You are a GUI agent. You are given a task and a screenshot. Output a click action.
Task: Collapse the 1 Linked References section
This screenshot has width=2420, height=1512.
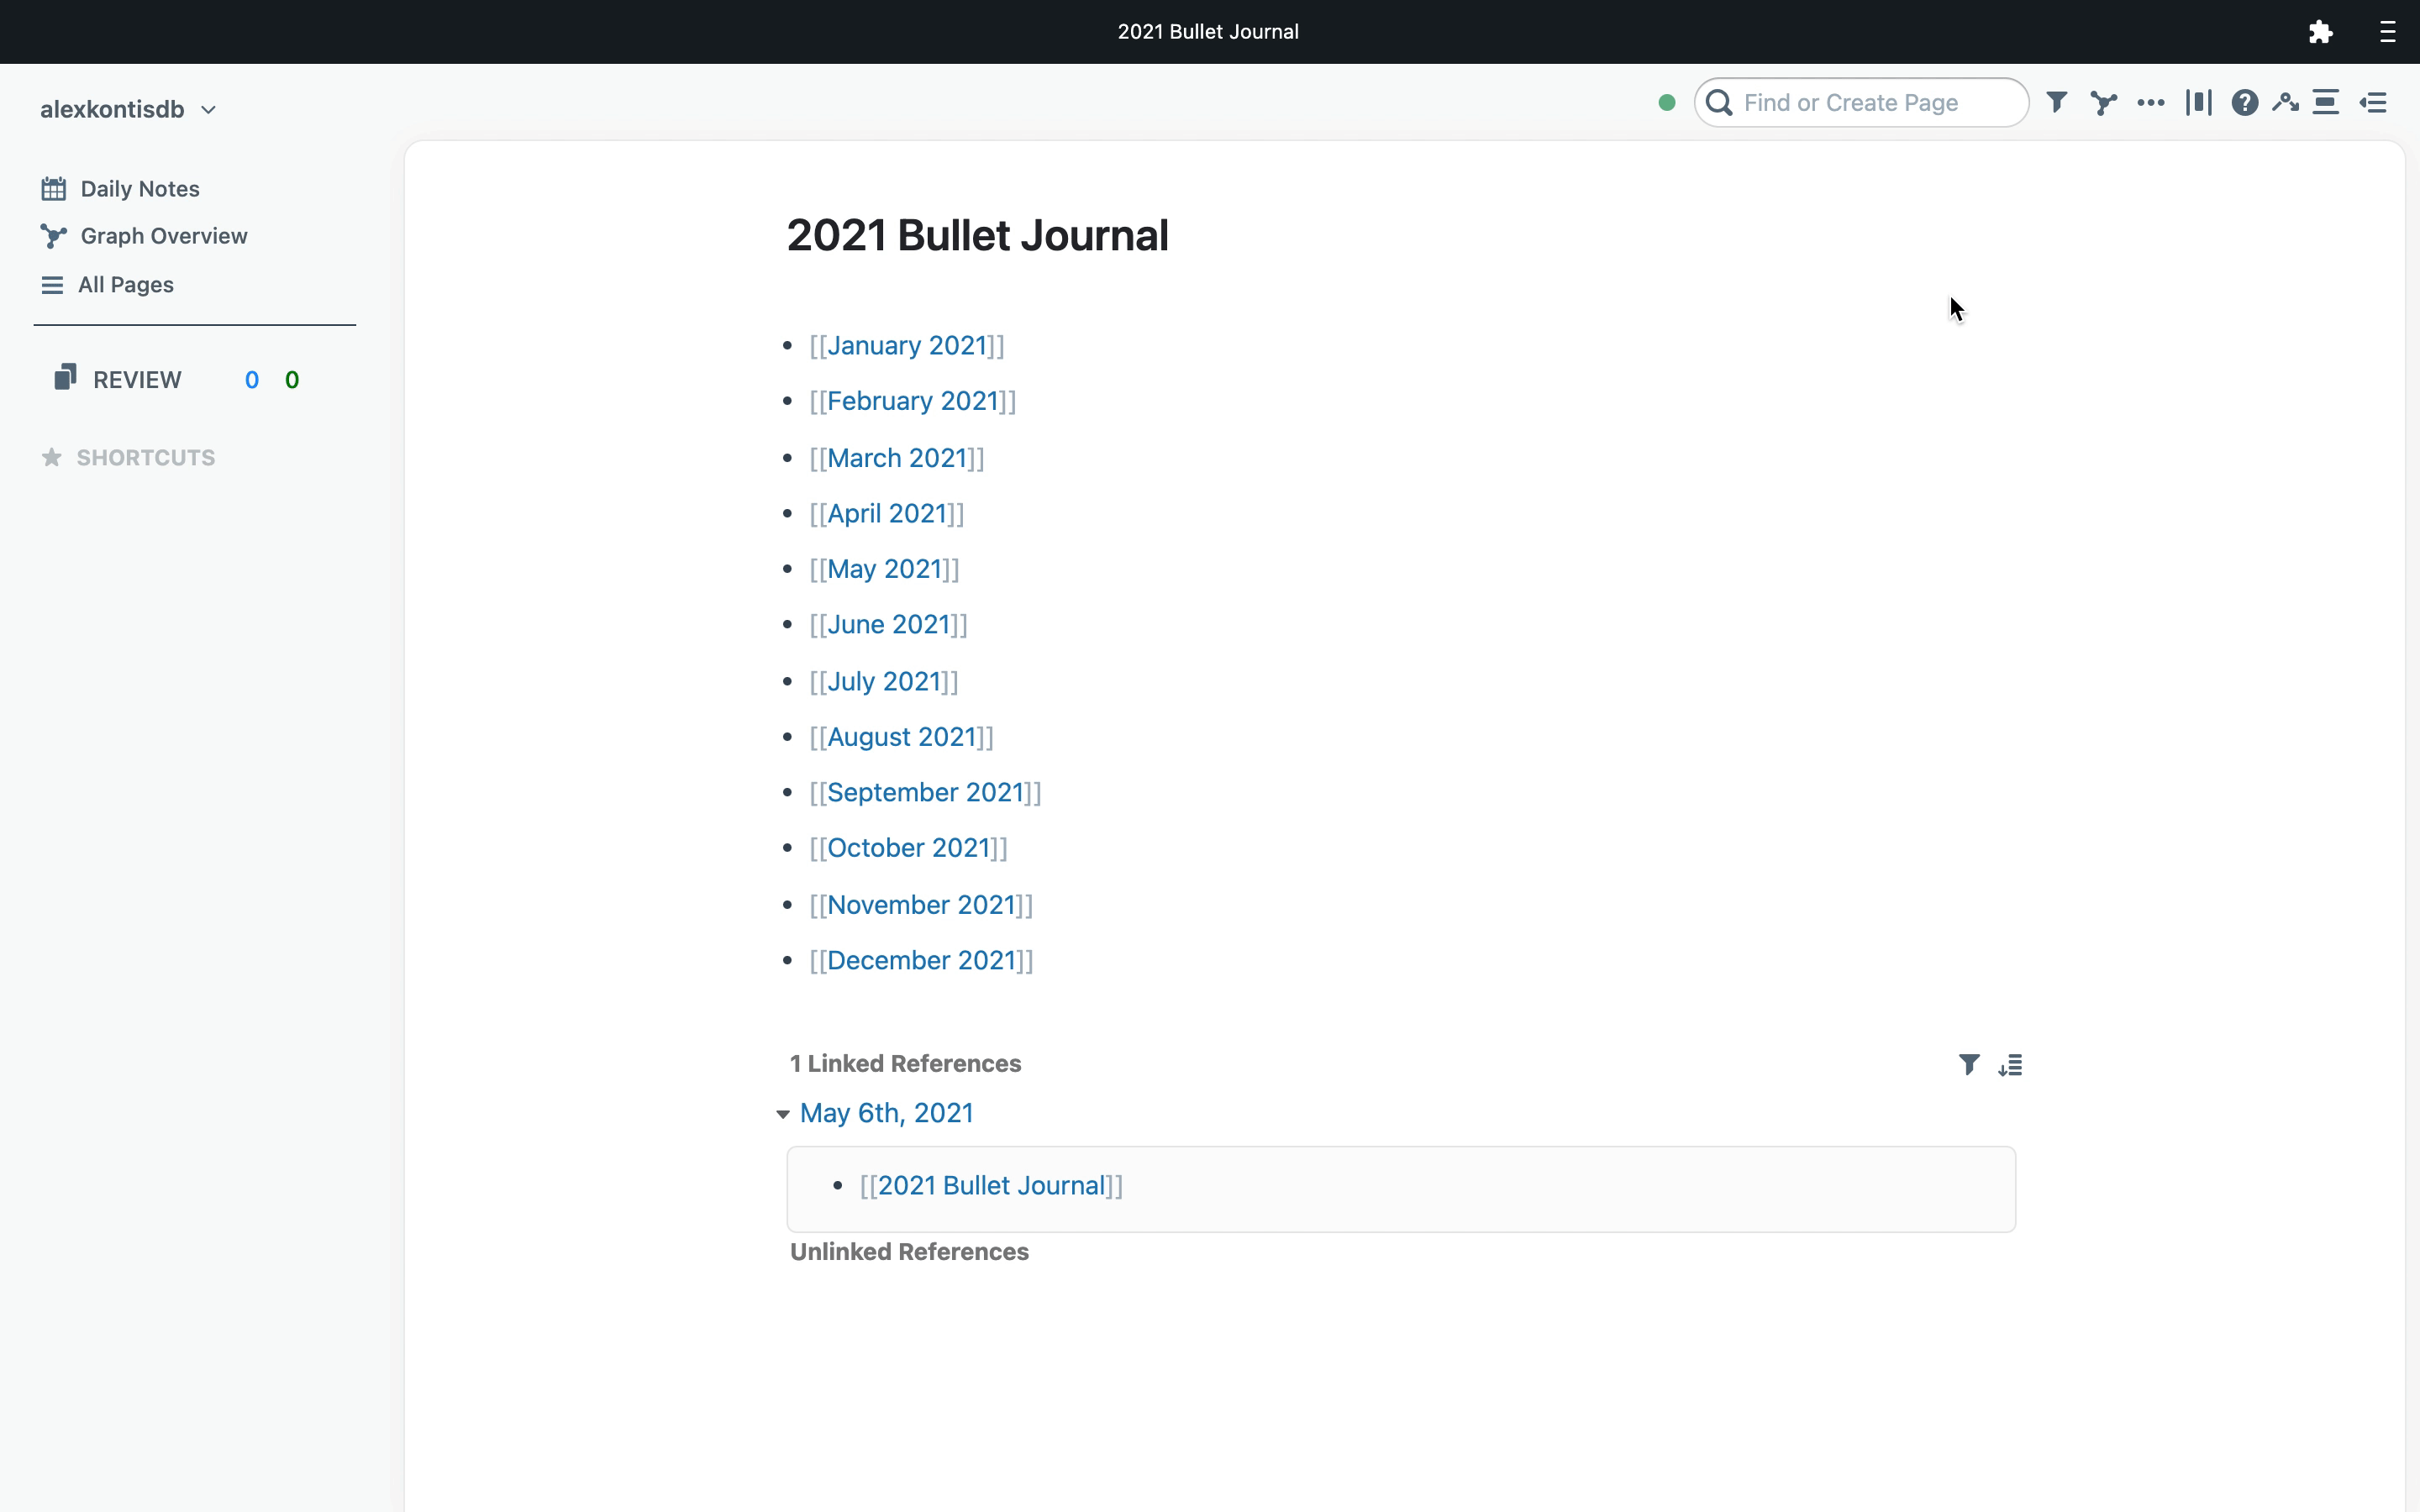click(905, 1063)
